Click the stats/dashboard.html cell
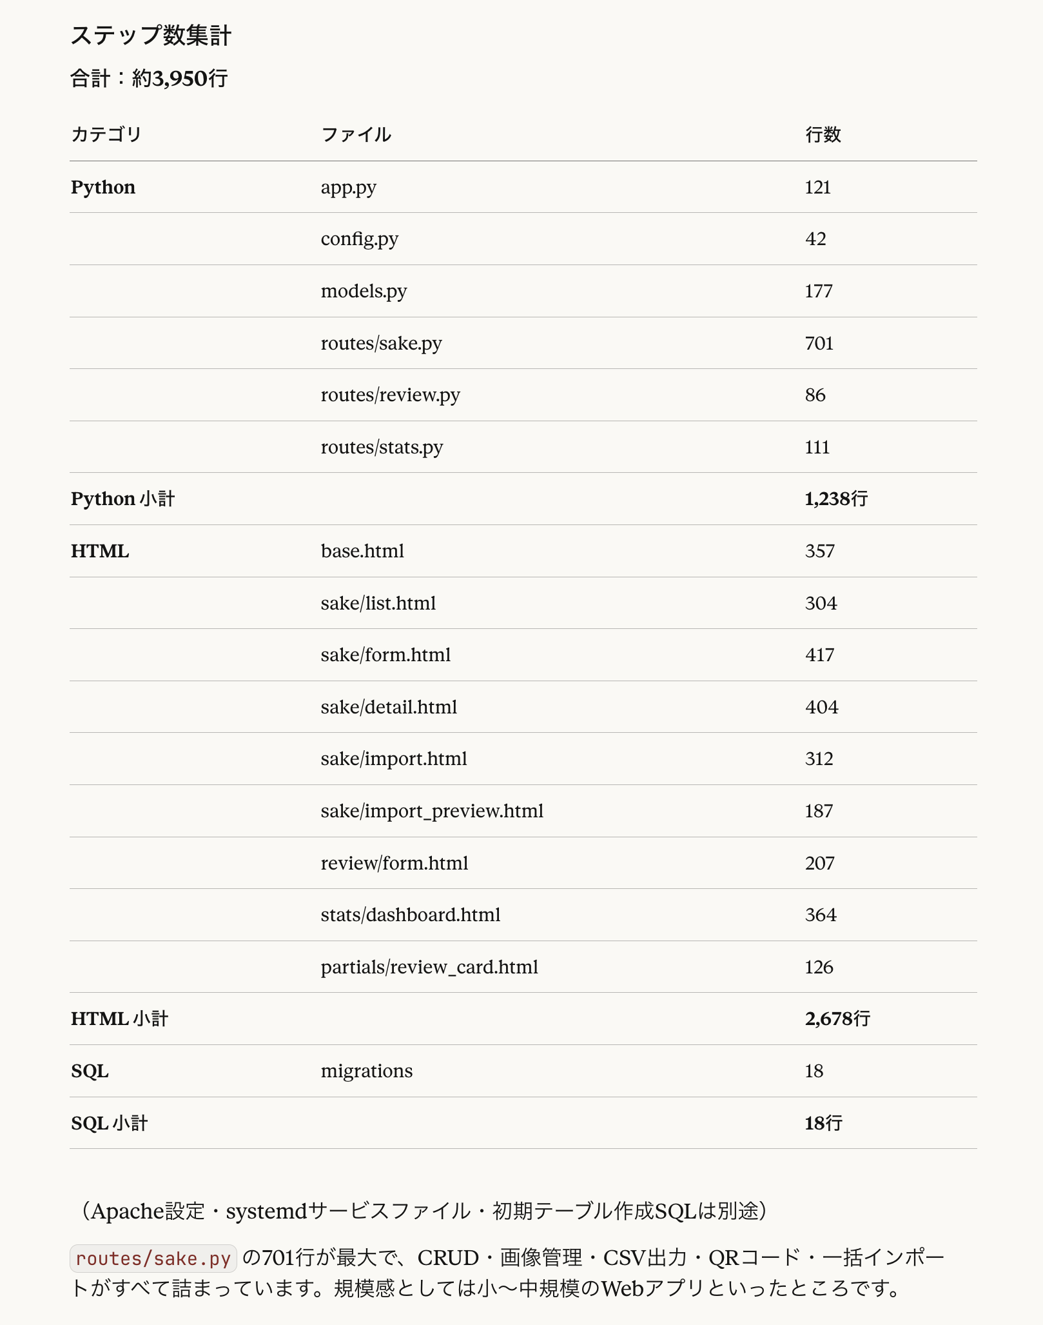 410,915
